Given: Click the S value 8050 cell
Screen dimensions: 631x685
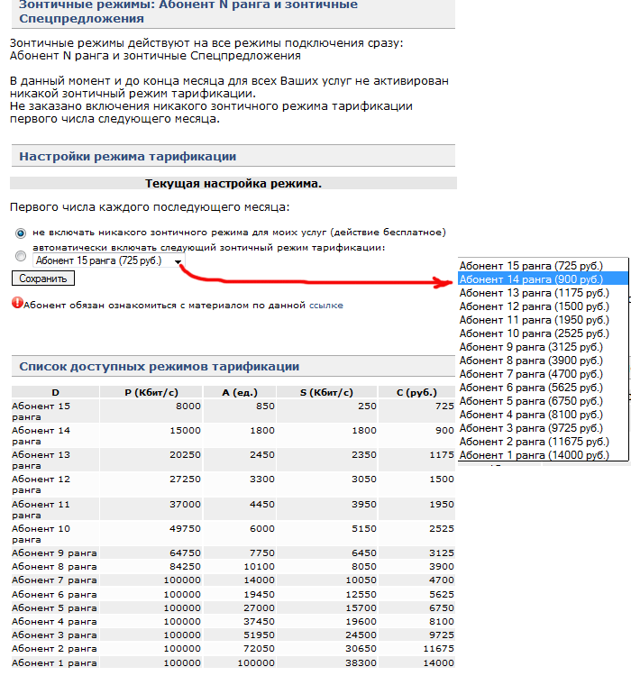Looking at the screenshot, I should click(x=326, y=567).
